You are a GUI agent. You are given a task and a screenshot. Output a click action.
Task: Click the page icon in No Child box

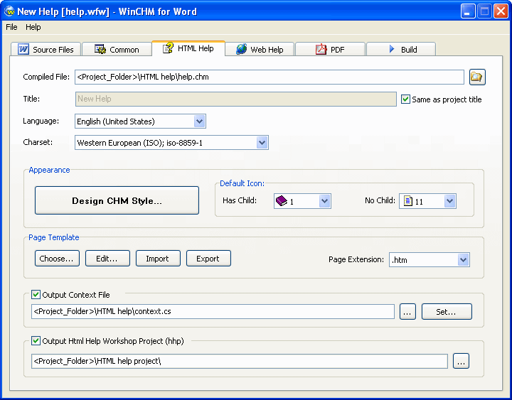[x=407, y=201]
